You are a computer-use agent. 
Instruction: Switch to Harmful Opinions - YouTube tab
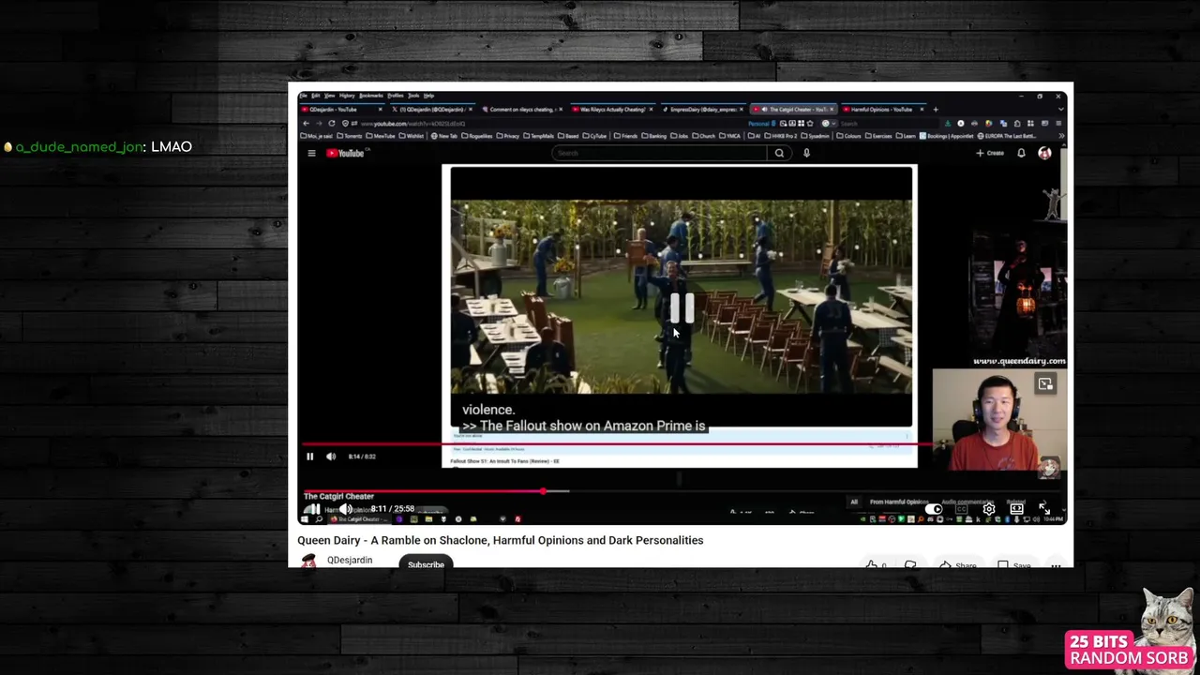click(x=882, y=109)
